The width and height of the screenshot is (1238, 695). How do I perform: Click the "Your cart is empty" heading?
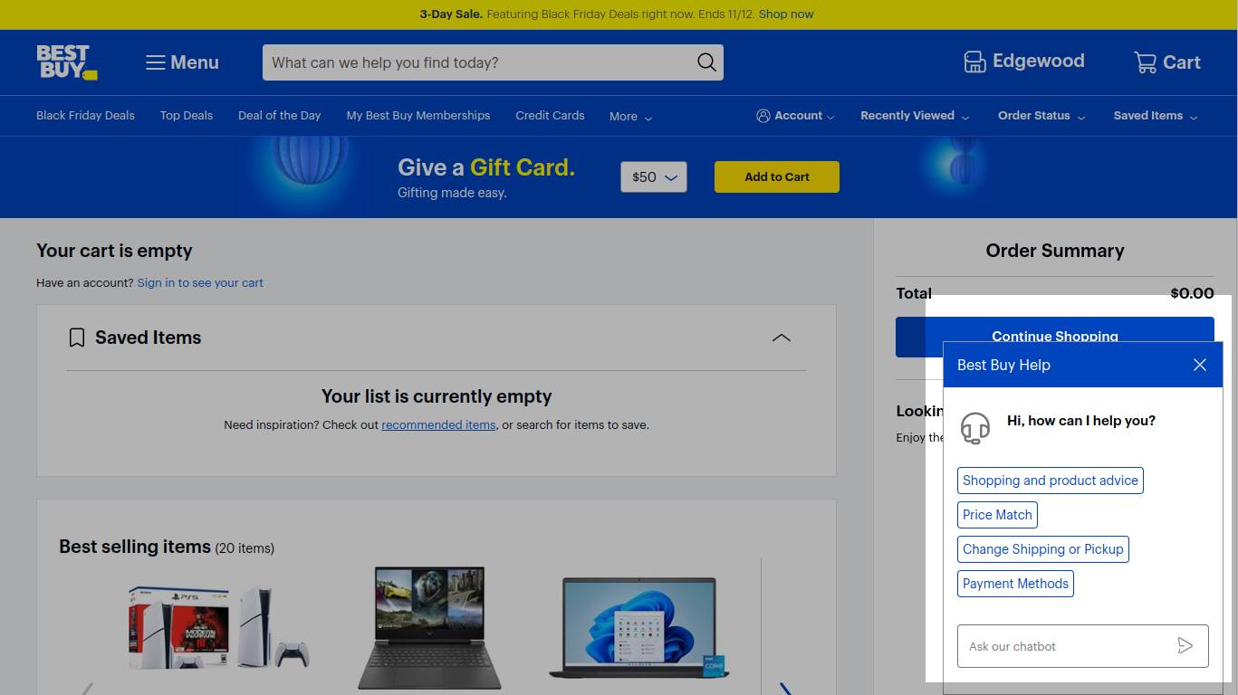click(114, 251)
